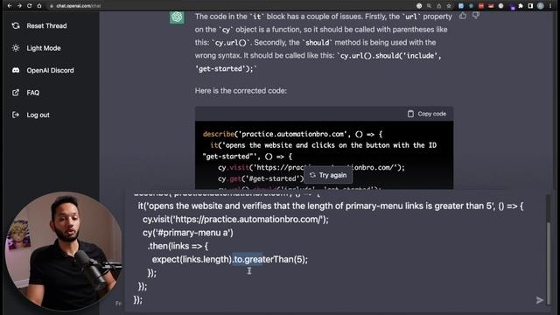Image resolution: width=560 pixels, height=315 pixels.
Task: Open the browser three-dot menu
Action: [x=550, y=6]
